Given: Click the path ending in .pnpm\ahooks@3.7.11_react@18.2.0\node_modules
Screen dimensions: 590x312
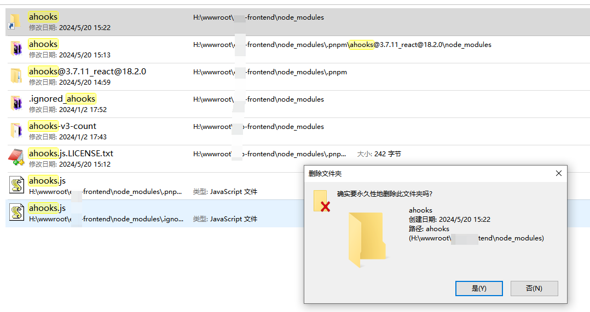Looking at the screenshot, I should pyautogui.click(x=342, y=45).
